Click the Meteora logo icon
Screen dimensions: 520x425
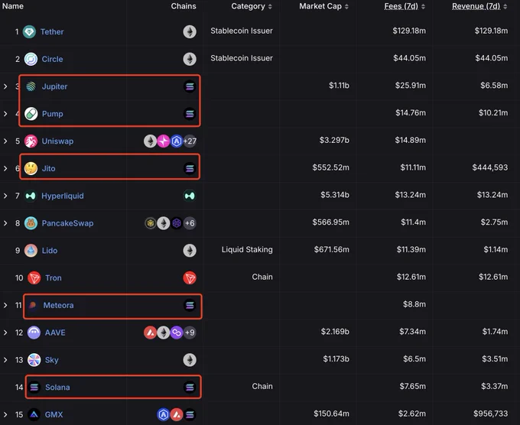[x=32, y=305]
